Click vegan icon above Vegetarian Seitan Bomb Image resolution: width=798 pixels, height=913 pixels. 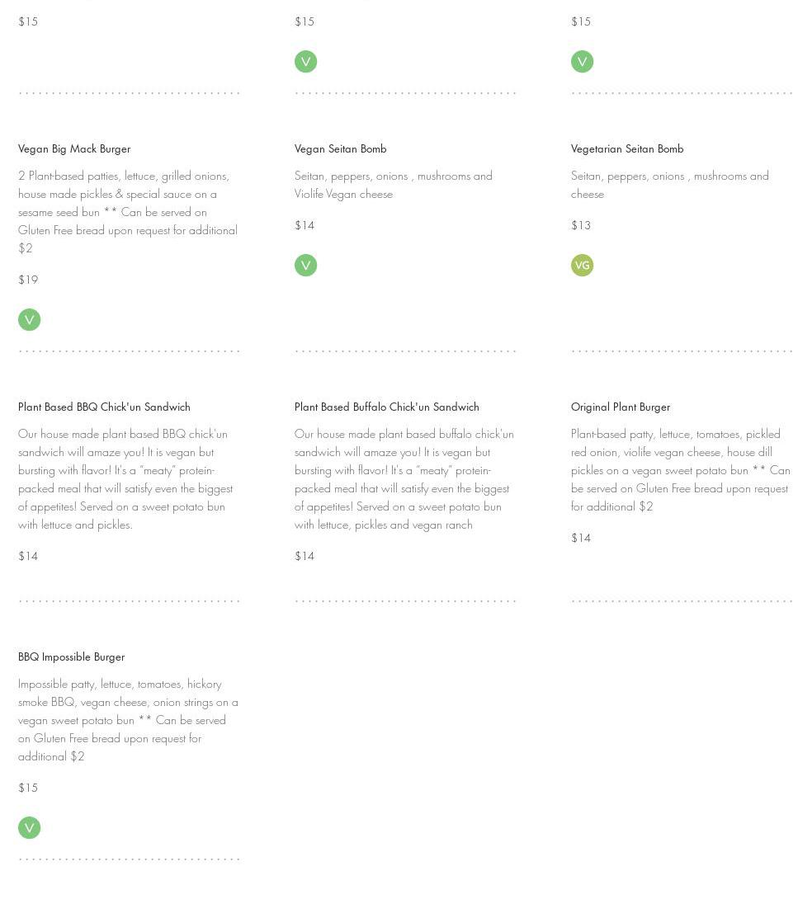click(583, 61)
